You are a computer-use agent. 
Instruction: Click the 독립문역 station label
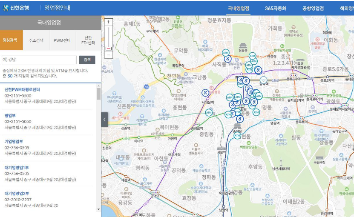point(178,66)
